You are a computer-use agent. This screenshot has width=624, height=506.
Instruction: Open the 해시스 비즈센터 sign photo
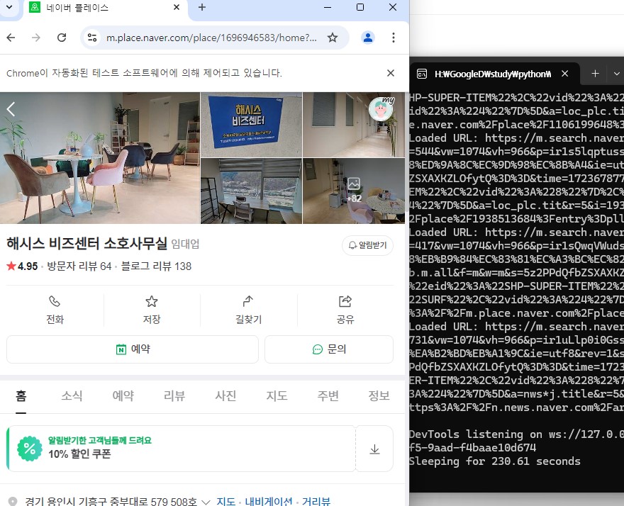[x=251, y=125]
